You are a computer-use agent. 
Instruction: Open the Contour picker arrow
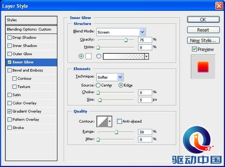coord(110,121)
